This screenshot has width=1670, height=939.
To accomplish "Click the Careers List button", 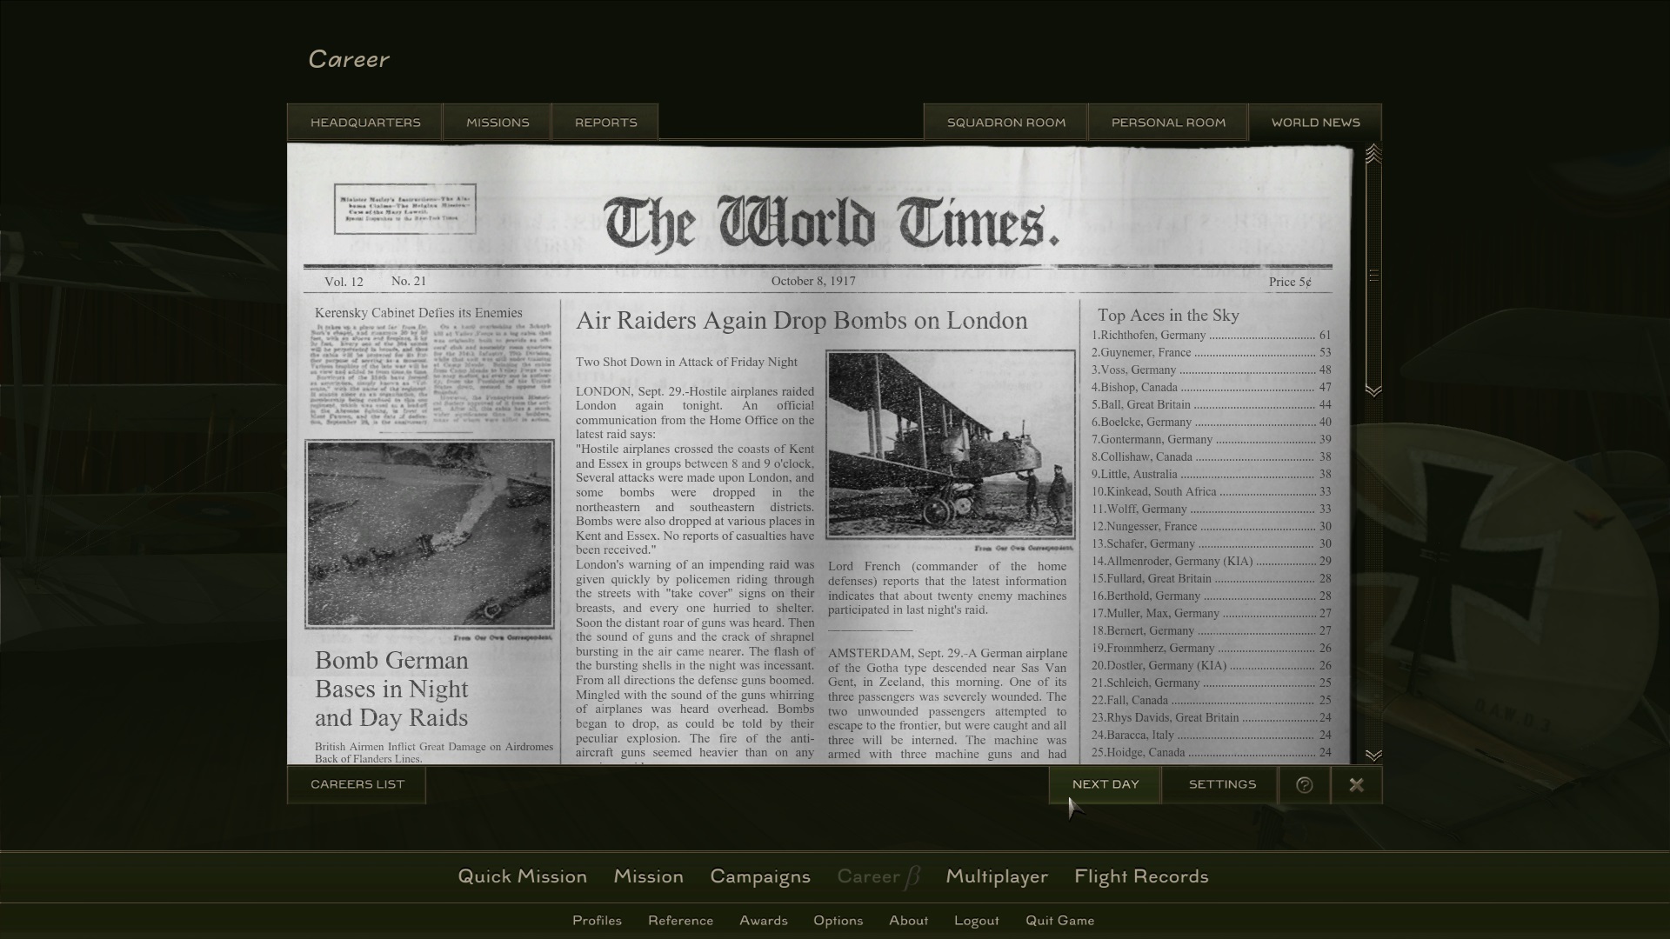I will pyautogui.click(x=356, y=784).
